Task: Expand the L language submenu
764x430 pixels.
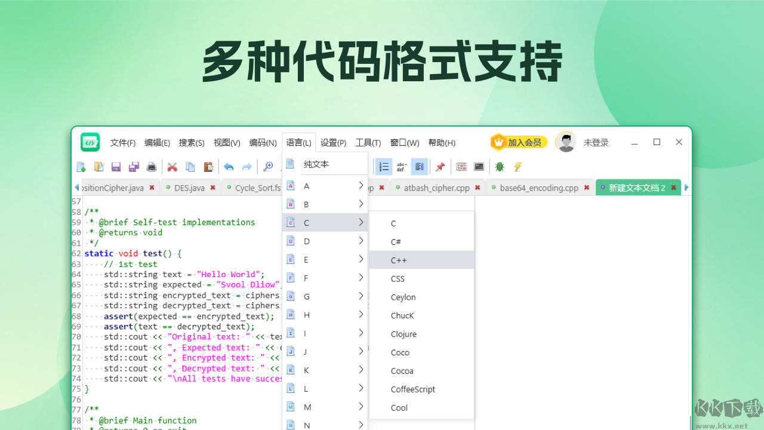Action: [325, 389]
